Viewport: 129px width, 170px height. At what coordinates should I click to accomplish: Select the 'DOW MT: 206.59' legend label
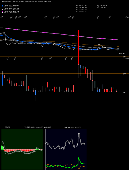[11, 9]
